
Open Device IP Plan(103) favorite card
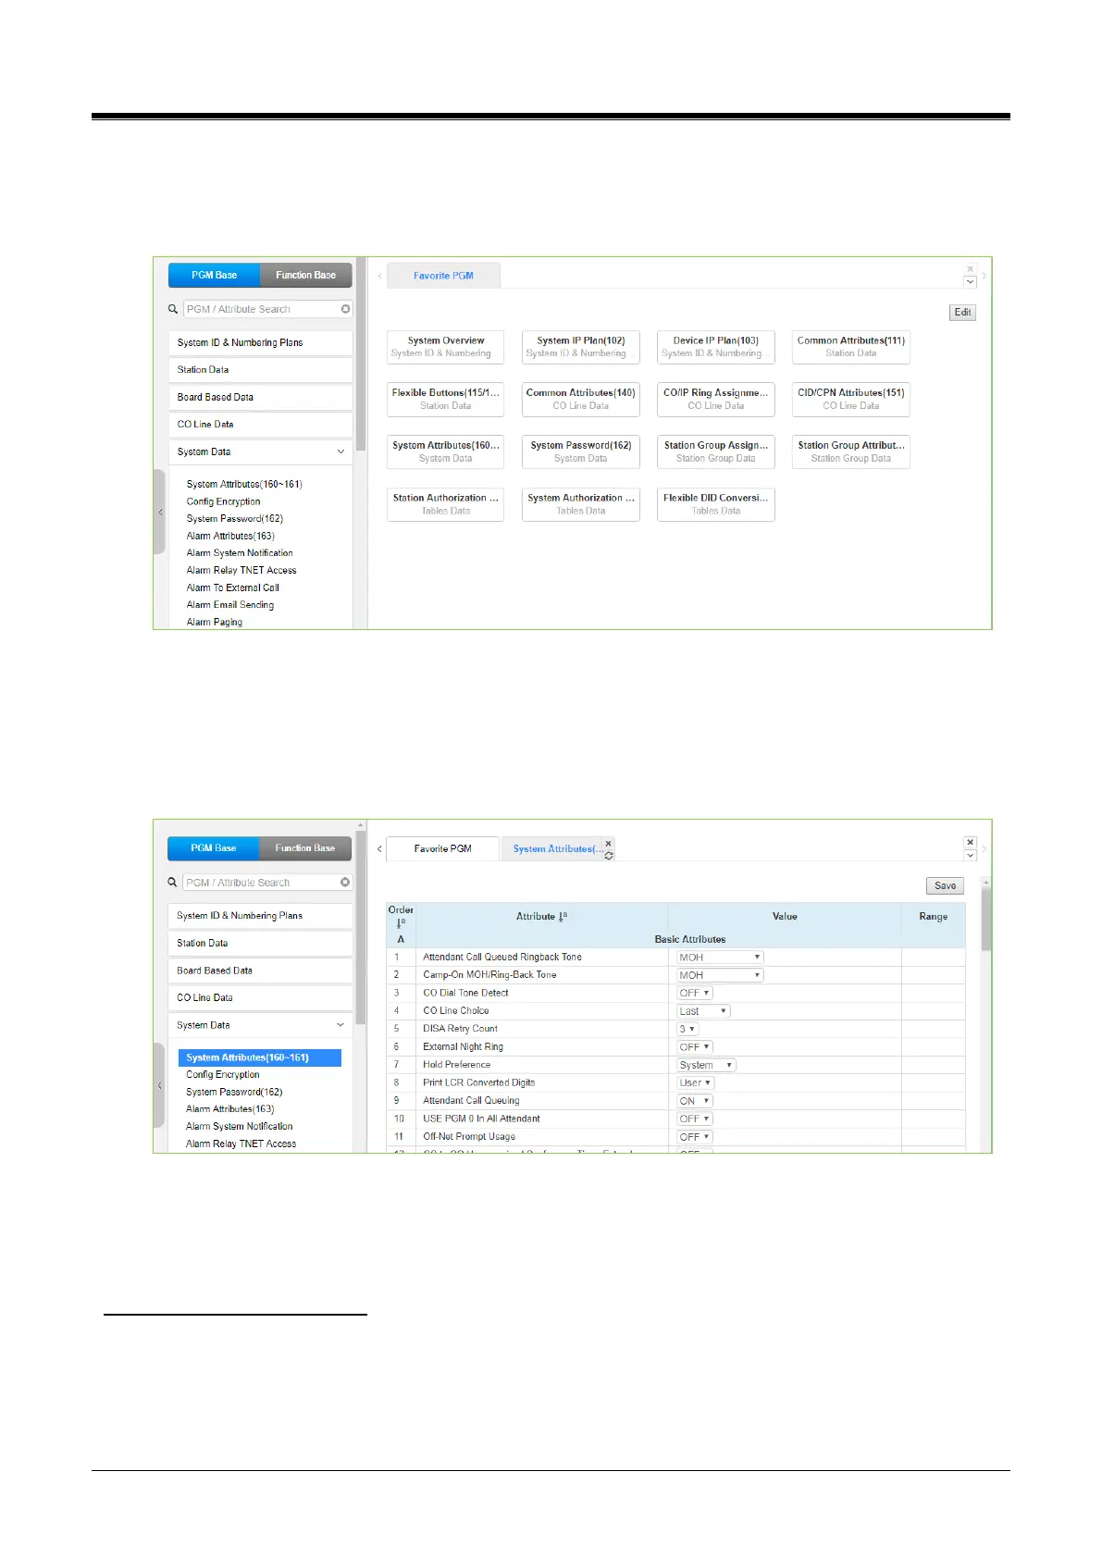click(x=716, y=347)
